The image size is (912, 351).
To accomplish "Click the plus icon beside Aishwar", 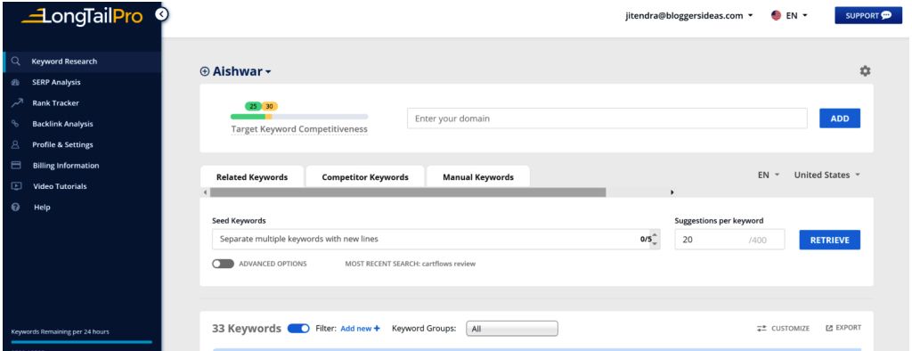I will pyautogui.click(x=205, y=71).
